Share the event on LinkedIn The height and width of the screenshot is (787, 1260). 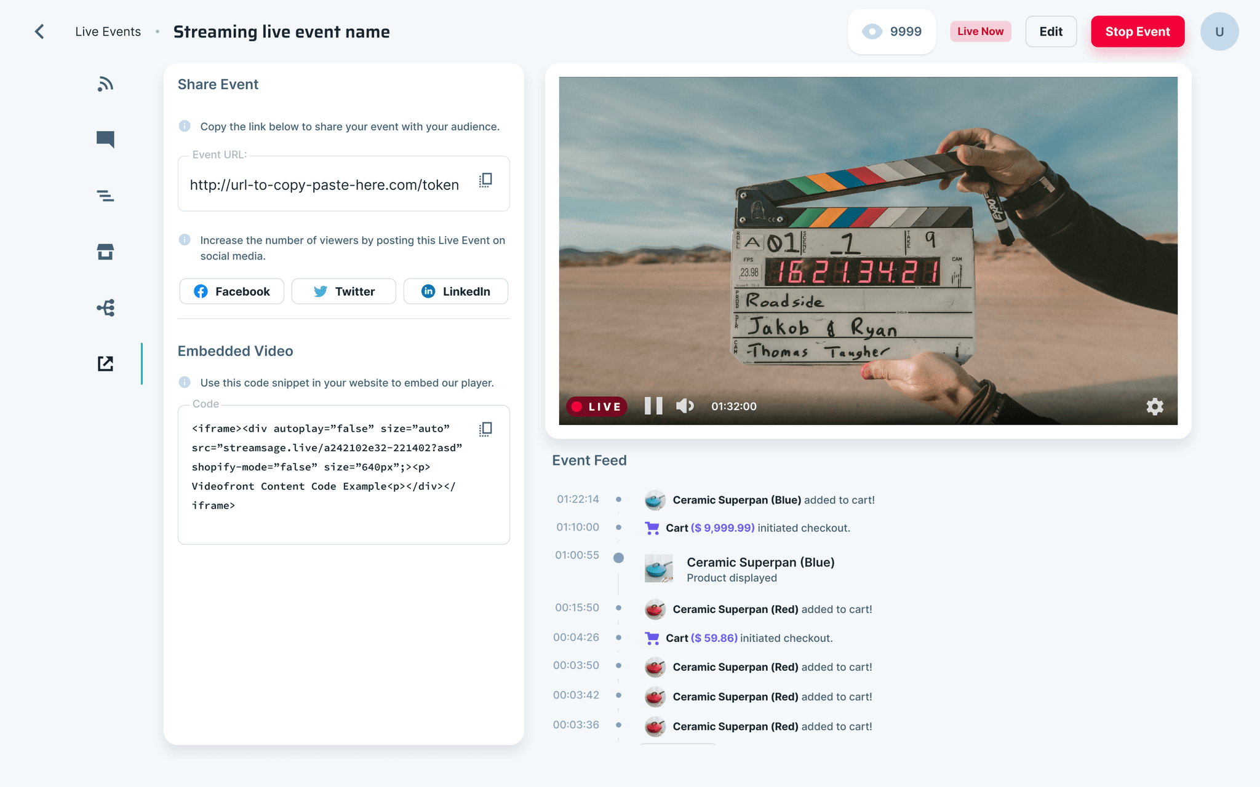[x=456, y=291]
